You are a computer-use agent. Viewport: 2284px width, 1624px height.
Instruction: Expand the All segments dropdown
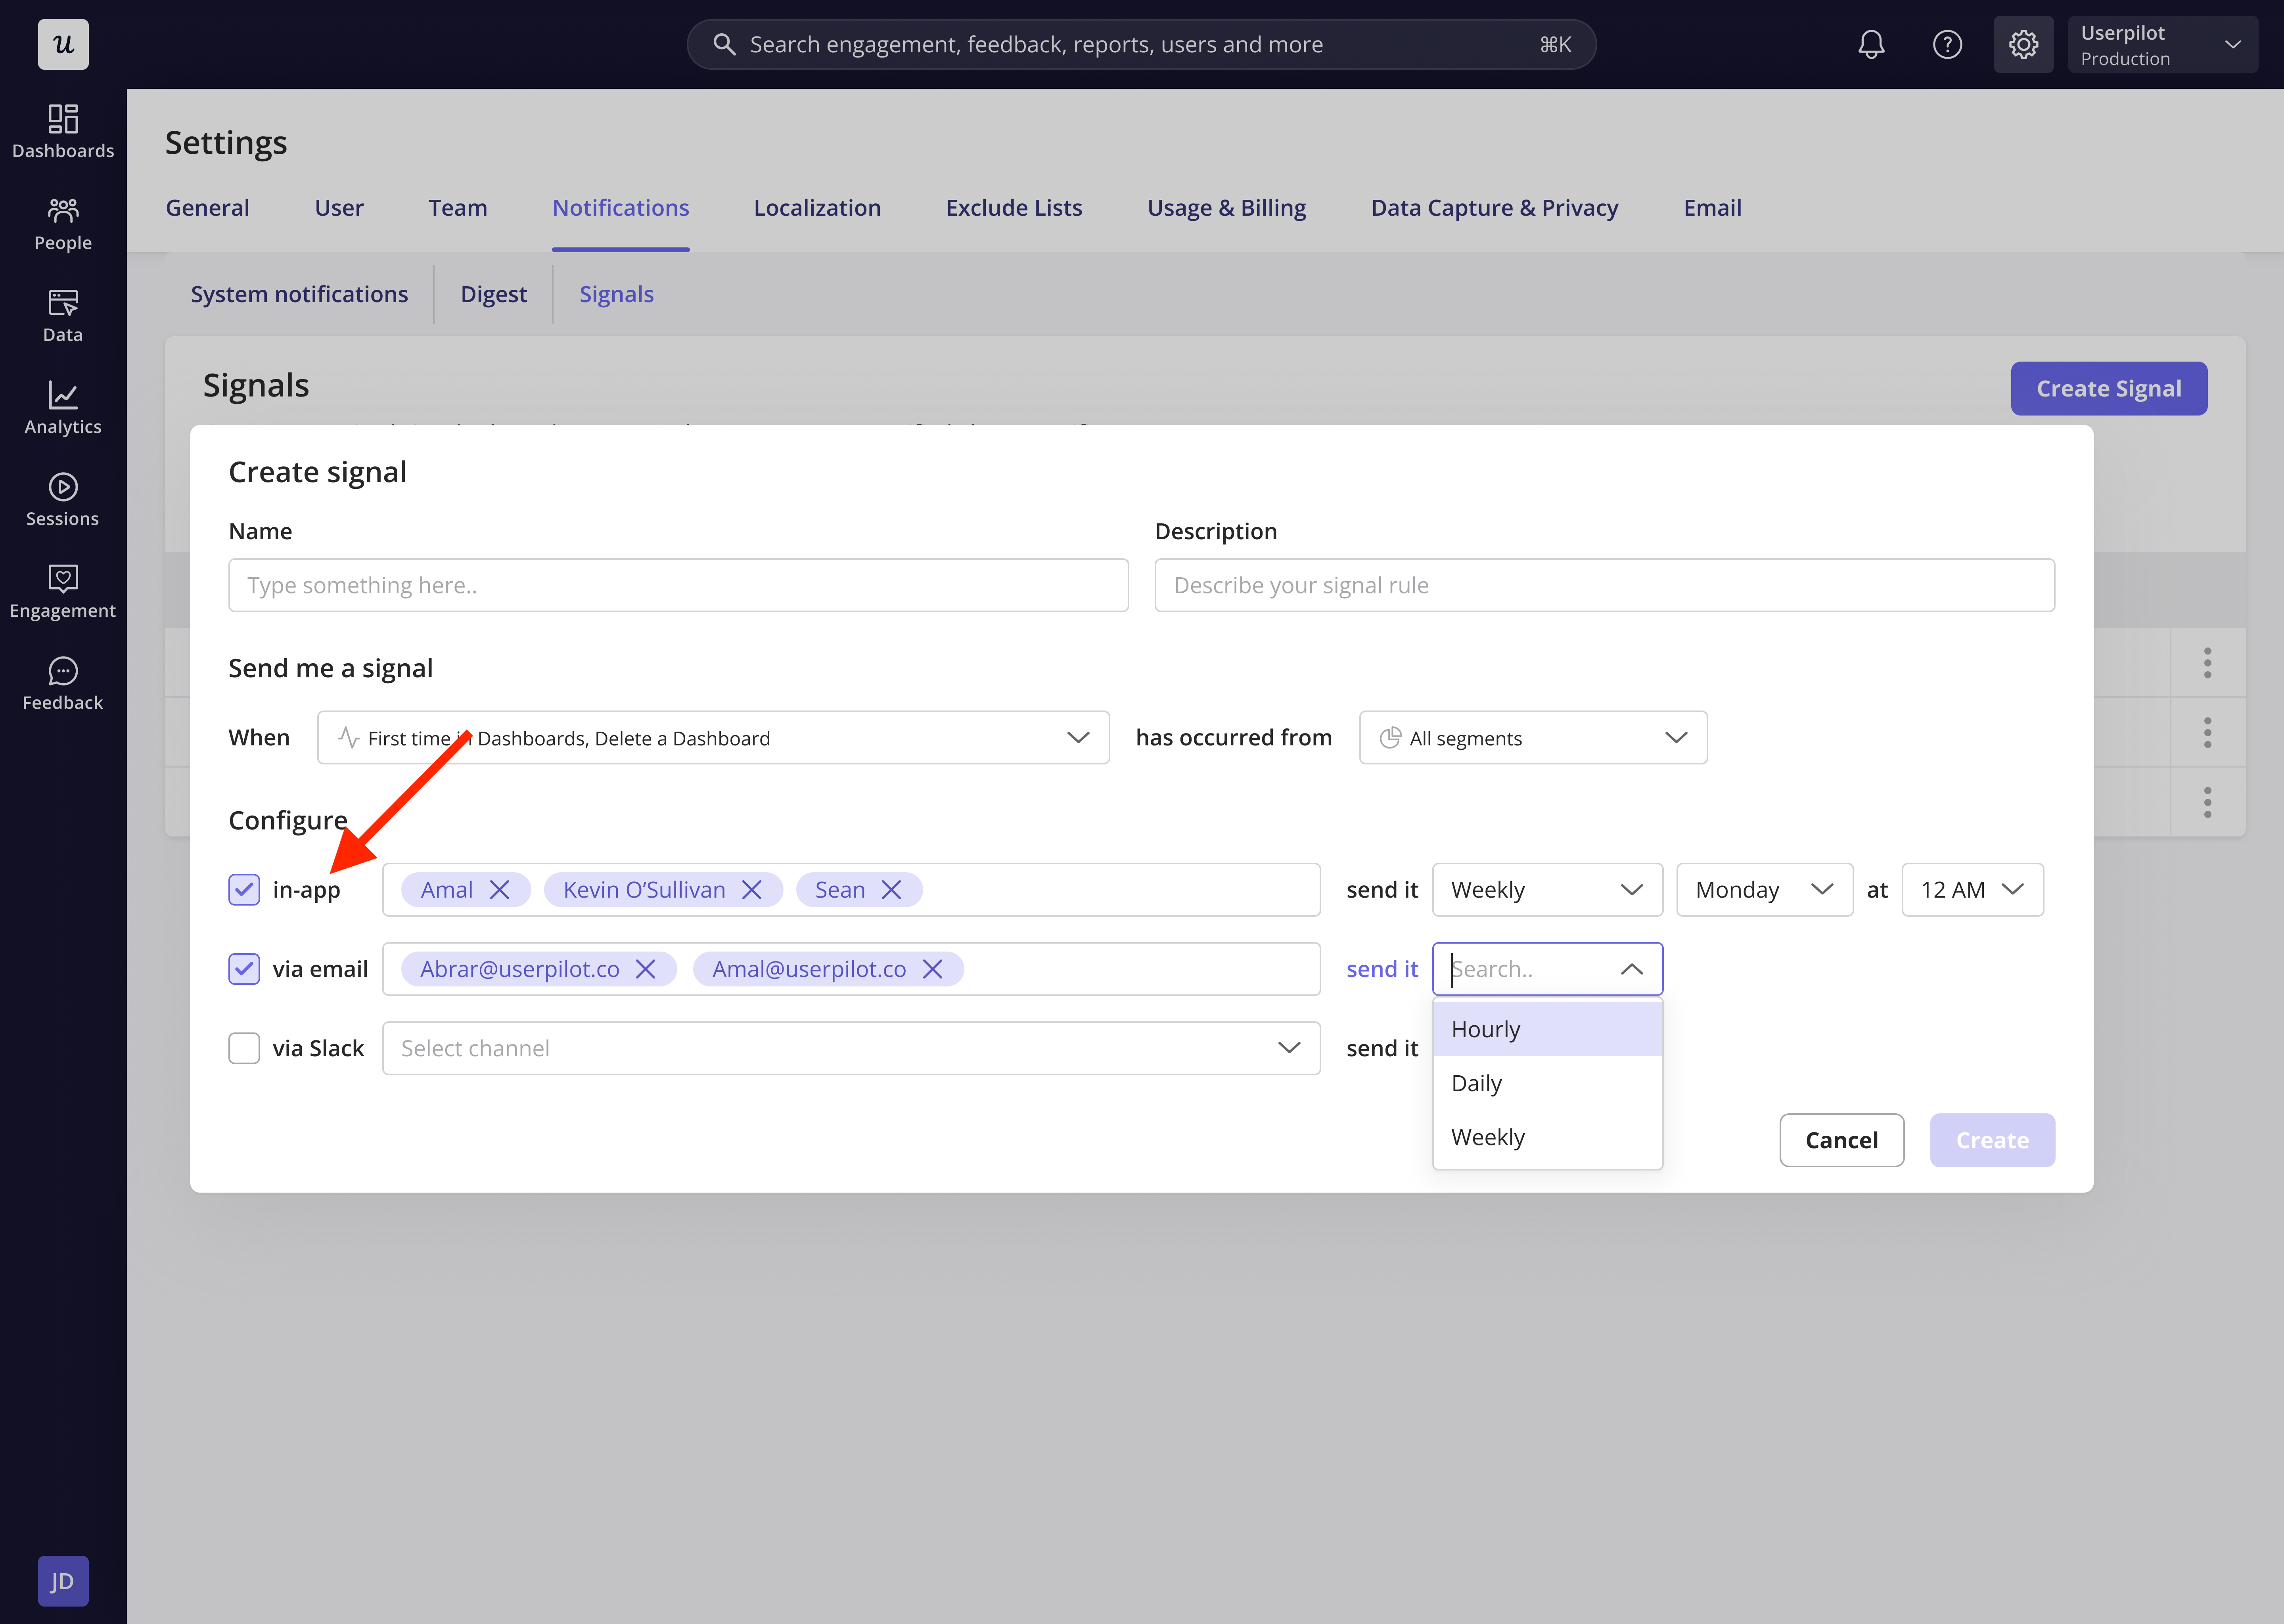pos(1532,737)
